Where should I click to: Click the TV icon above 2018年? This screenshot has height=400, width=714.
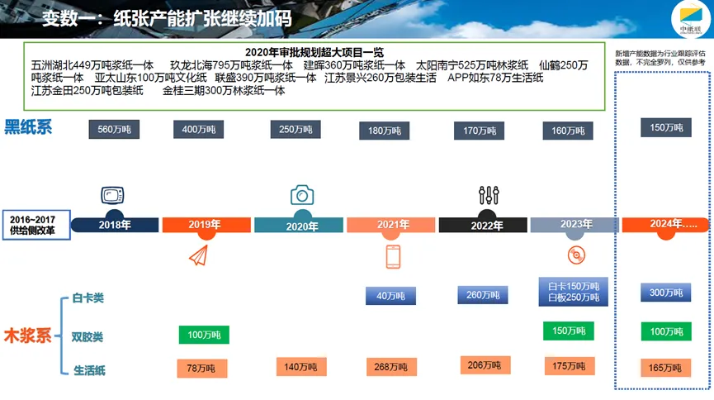click(112, 195)
